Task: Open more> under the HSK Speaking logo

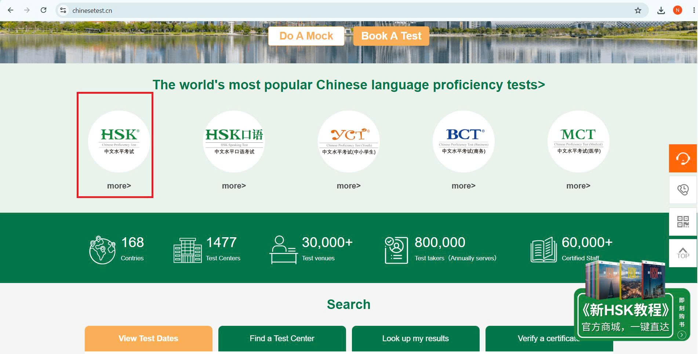Action: point(234,186)
